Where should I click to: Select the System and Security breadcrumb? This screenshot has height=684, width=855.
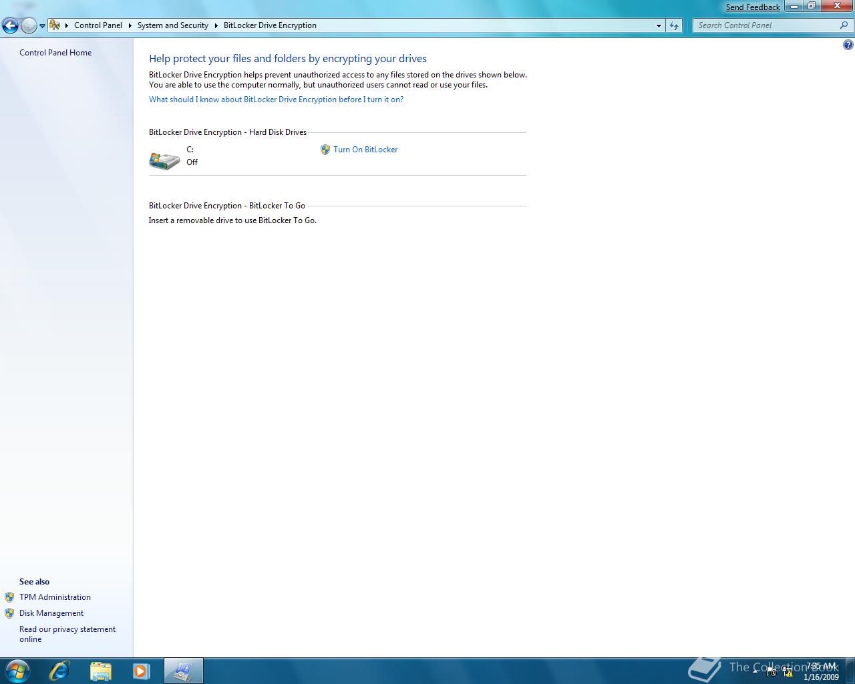pos(173,25)
